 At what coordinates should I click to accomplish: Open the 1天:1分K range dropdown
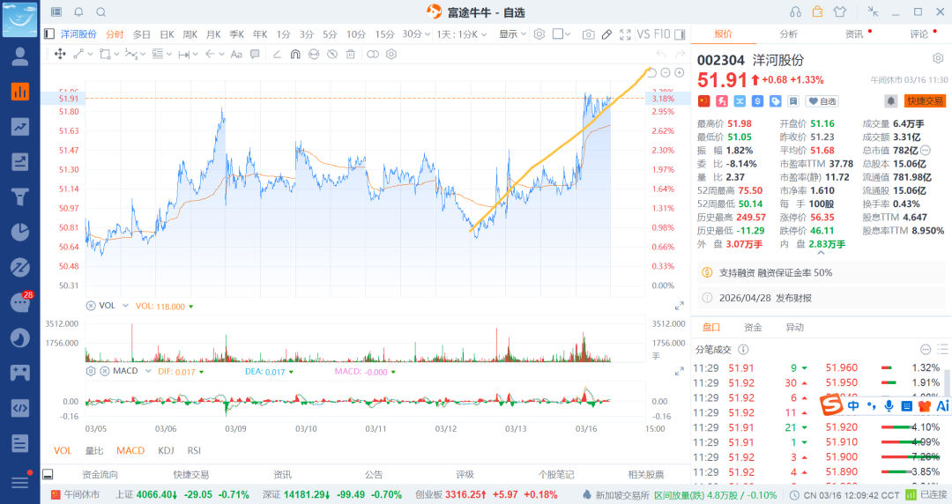click(461, 34)
